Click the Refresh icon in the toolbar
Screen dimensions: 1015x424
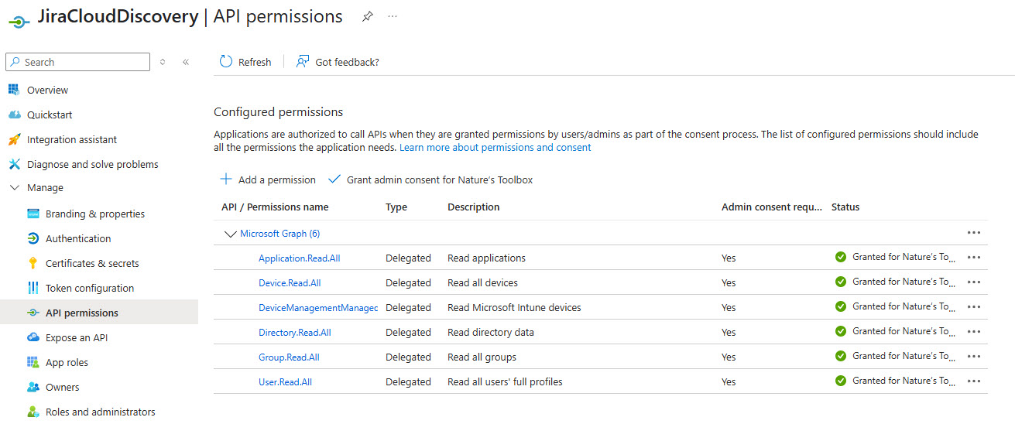(x=226, y=62)
